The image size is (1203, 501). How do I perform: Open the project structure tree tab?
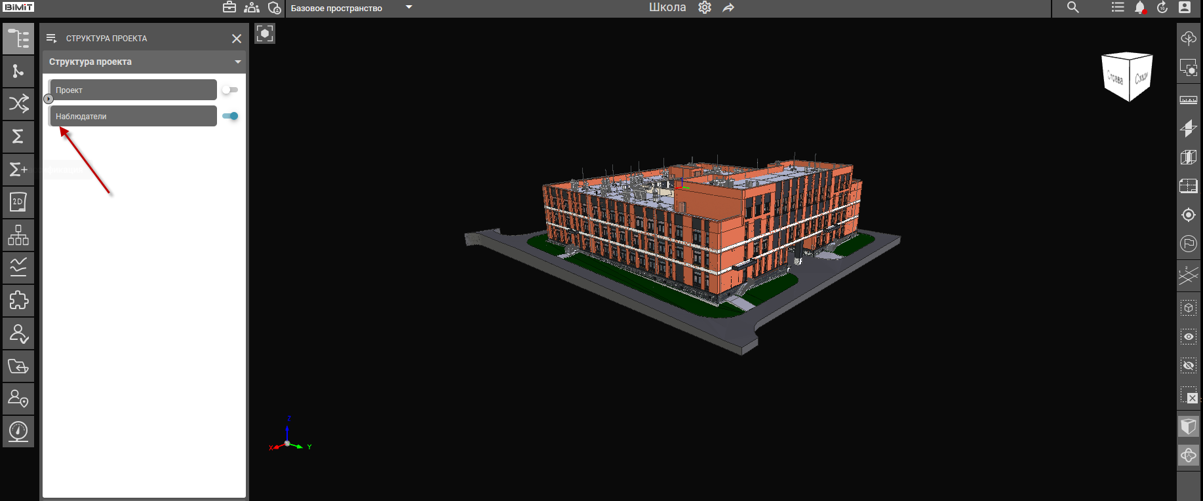click(x=18, y=39)
